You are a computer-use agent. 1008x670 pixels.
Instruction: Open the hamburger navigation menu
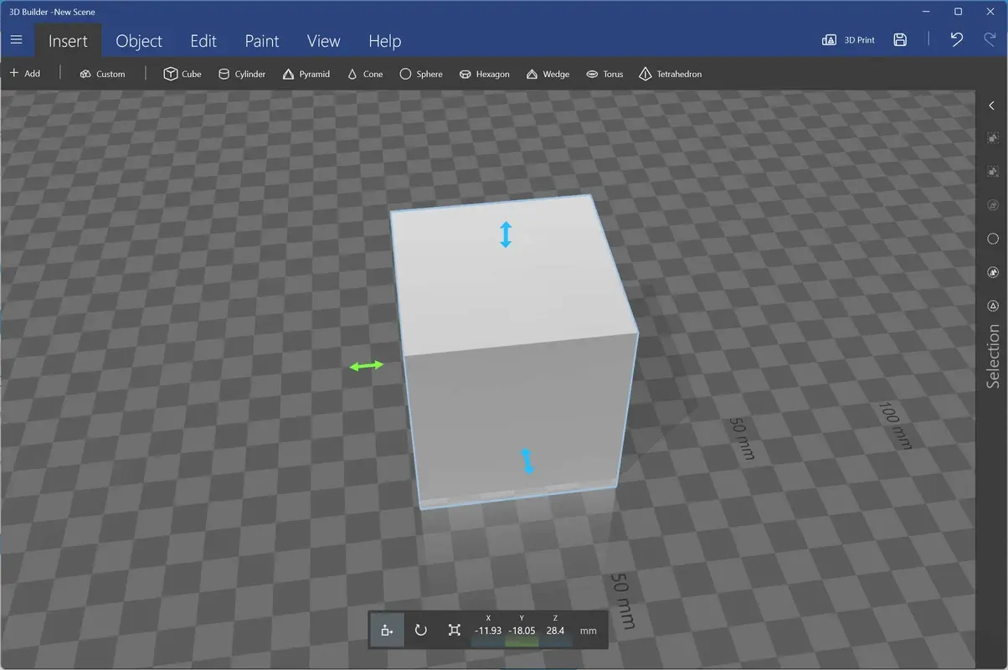coord(16,39)
